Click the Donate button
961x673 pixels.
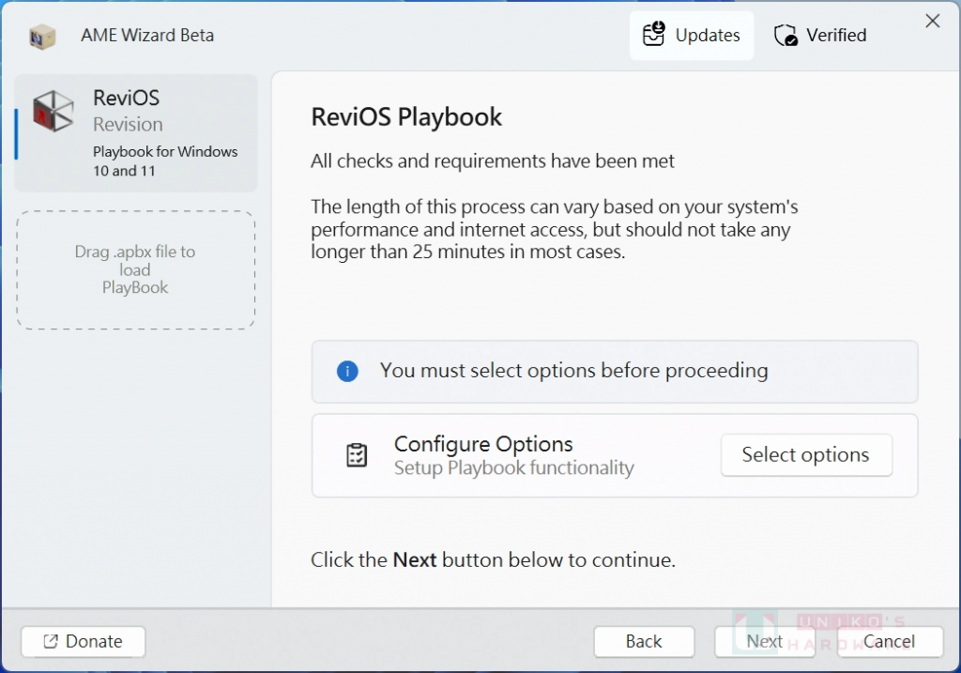84,641
